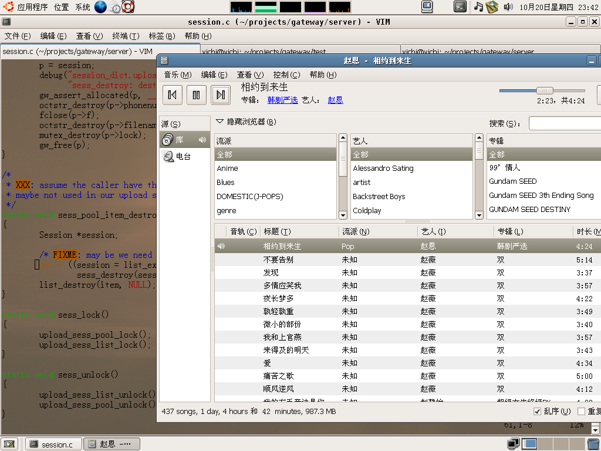Open the 音乐 menu in Rhythmbox
The height and width of the screenshot is (451, 601).
coord(178,75)
